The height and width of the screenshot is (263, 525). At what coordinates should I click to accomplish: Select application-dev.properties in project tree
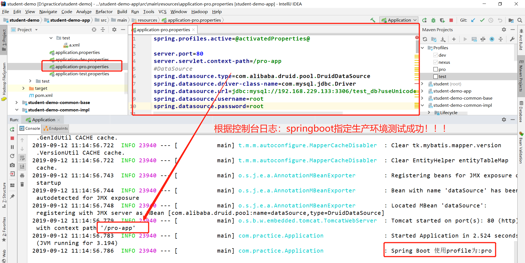(82, 59)
